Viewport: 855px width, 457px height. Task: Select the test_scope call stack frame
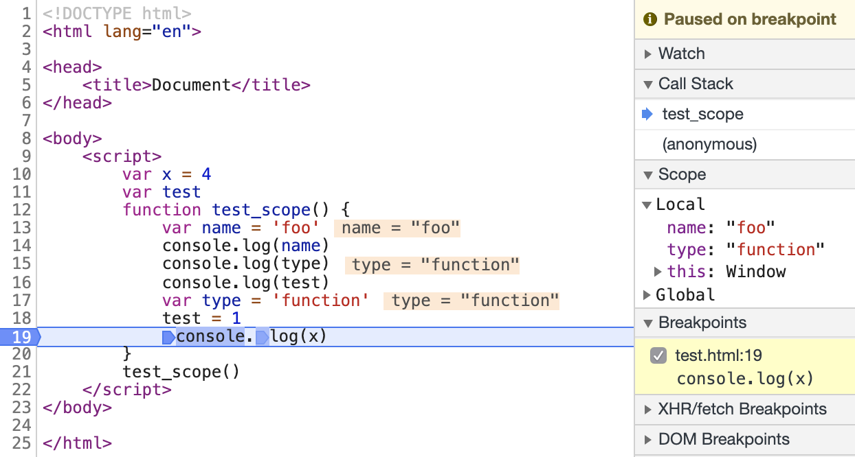702,114
